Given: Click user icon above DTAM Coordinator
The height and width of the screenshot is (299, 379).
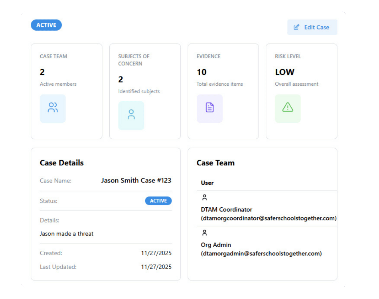Looking at the screenshot, I should click(x=205, y=197).
